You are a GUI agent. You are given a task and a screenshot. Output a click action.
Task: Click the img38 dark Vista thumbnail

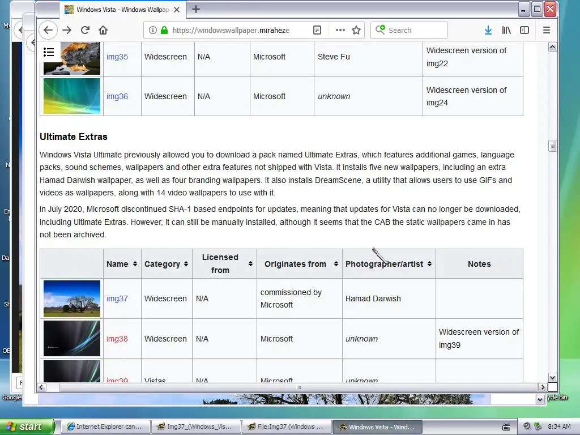(x=72, y=339)
